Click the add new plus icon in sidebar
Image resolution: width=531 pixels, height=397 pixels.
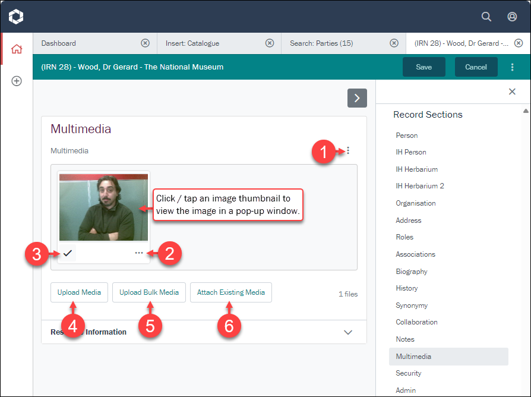(17, 81)
